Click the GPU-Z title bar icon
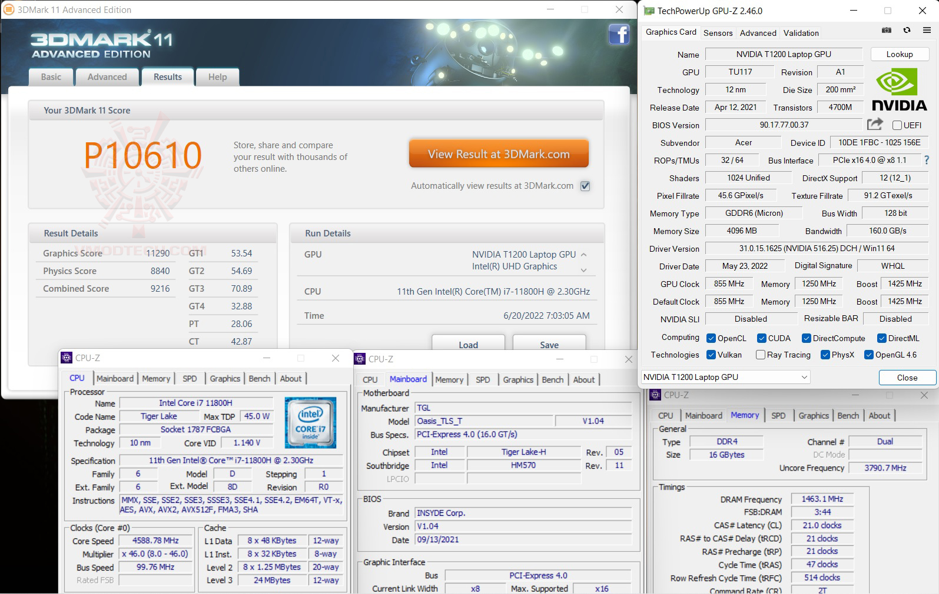 (x=649, y=11)
